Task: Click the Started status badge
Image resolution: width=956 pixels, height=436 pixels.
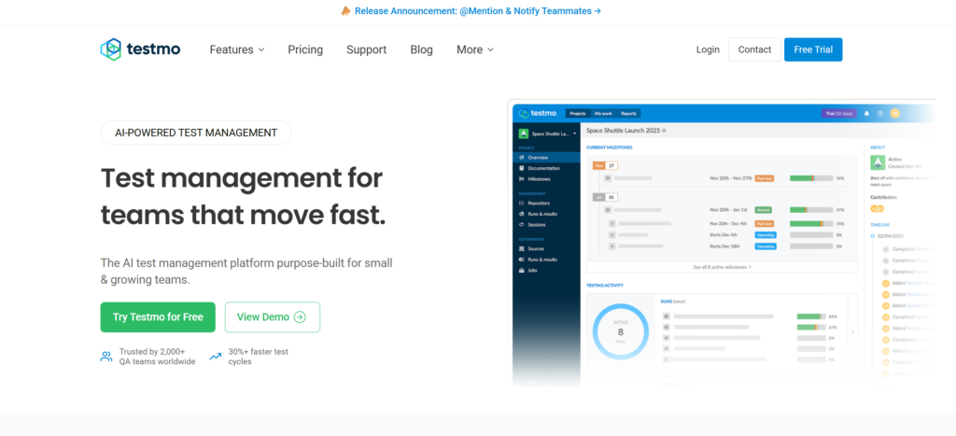Action: [x=763, y=210]
